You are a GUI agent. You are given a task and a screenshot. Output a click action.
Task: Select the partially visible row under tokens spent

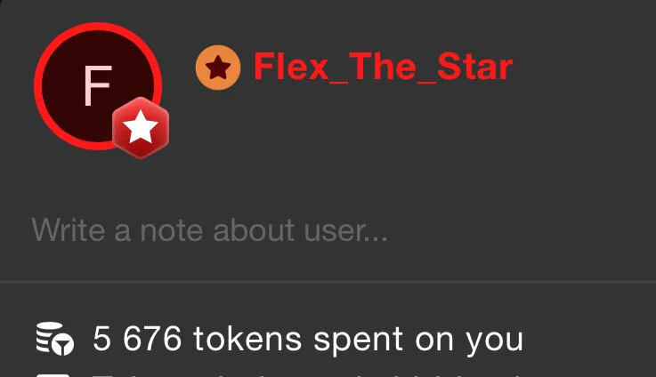pyautogui.click(x=328, y=373)
